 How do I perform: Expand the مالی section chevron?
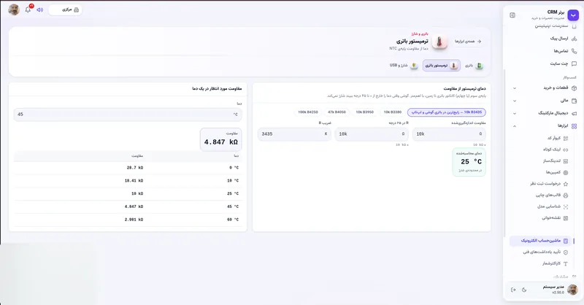tap(515, 101)
